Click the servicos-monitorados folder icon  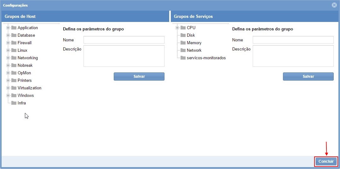(183, 58)
